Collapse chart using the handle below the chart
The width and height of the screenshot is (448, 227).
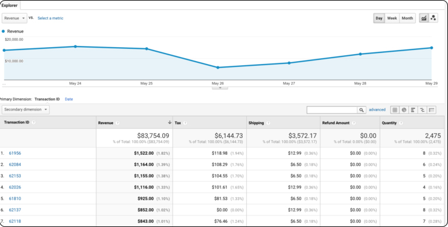point(220,88)
